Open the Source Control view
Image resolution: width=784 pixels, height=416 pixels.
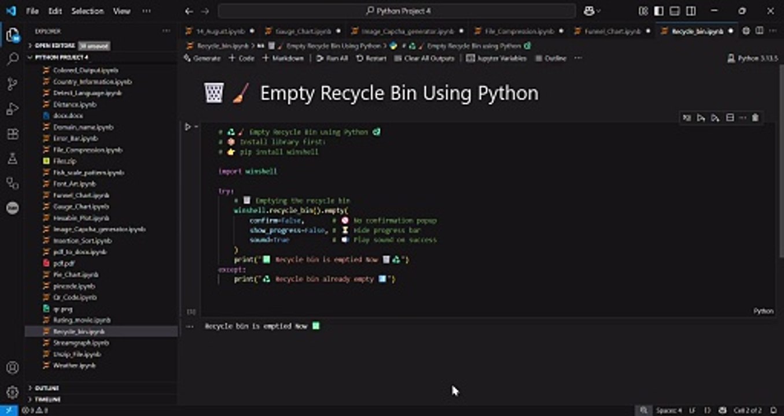click(12, 84)
